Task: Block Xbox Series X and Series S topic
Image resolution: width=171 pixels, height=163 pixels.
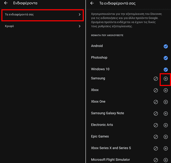Action: click(156, 149)
